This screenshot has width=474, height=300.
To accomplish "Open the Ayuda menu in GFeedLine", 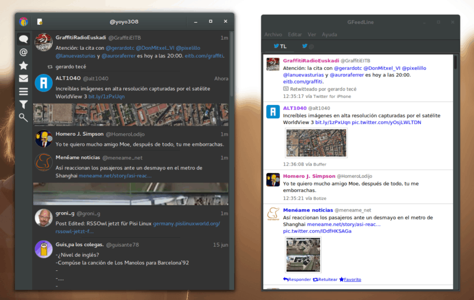I will point(329,34).
